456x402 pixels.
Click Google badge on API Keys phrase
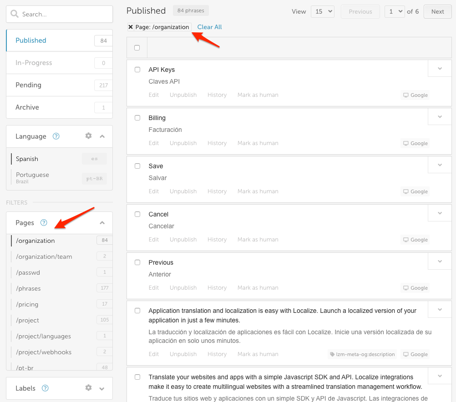[415, 95]
